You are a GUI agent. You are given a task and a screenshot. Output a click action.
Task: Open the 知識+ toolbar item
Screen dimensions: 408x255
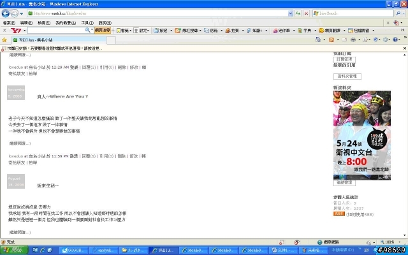(254, 31)
